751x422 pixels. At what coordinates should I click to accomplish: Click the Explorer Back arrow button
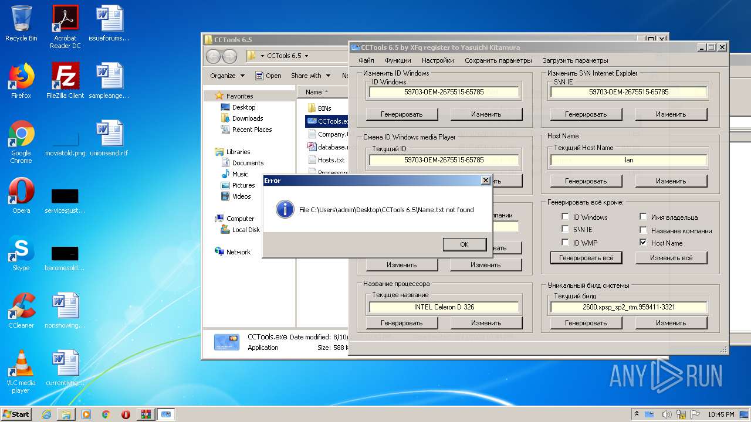214,56
